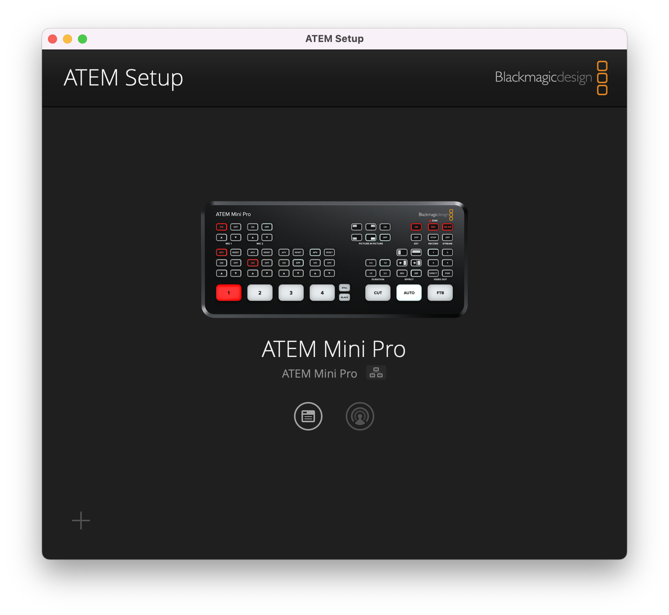669x615 pixels.
Task: Click the network connection icon
Action: pyautogui.click(x=376, y=372)
